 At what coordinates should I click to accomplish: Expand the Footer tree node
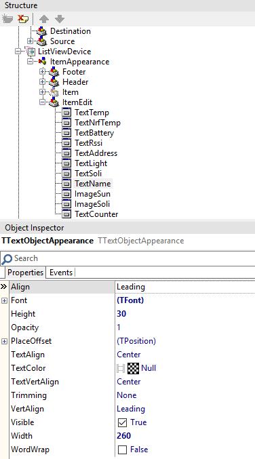coord(43,72)
